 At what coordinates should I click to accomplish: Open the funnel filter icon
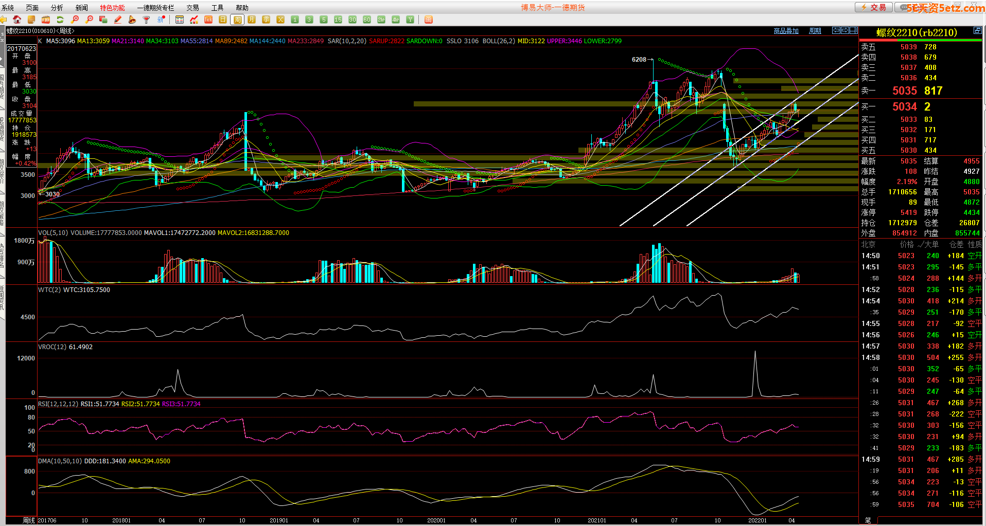(x=147, y=20)
